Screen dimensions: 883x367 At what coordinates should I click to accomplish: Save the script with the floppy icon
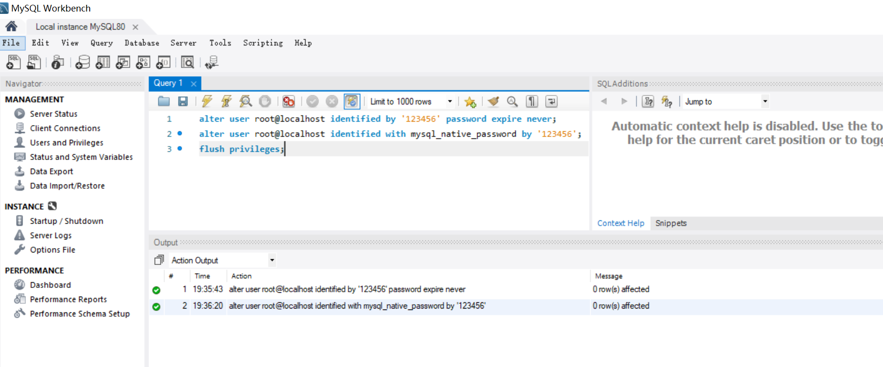coord(183,101)
